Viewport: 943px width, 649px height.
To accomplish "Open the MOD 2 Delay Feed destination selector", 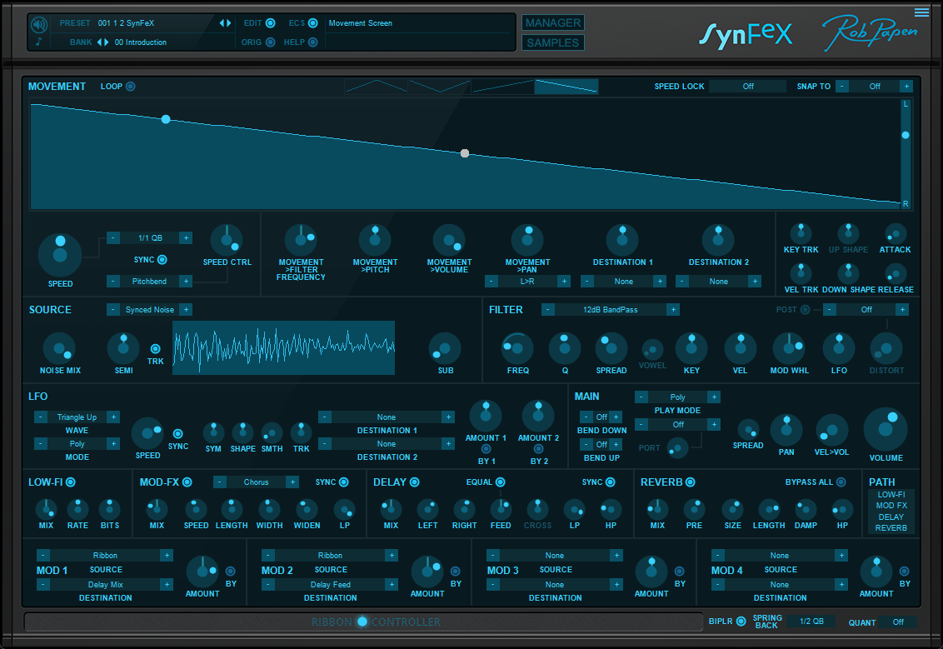I will [330, 584].
